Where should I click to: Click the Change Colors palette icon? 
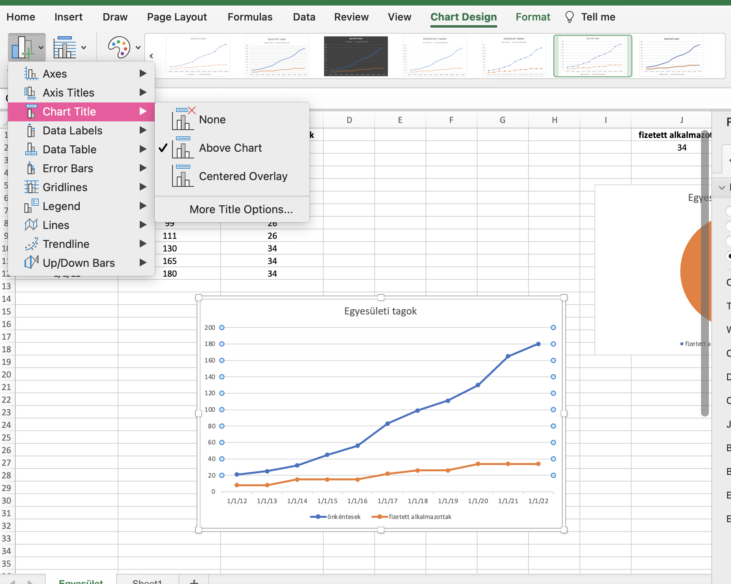(119, 47)
